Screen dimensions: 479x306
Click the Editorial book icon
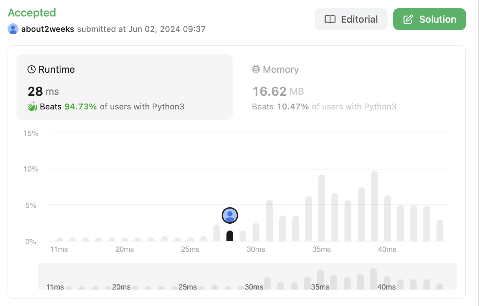[330, 19]
